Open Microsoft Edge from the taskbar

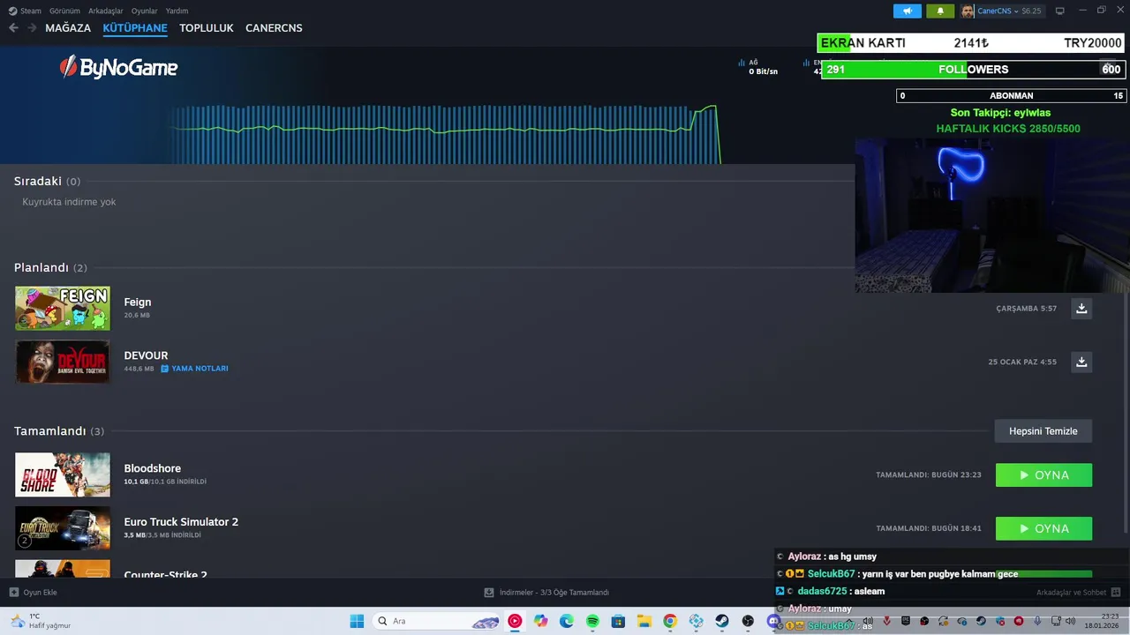click(567, 621)
